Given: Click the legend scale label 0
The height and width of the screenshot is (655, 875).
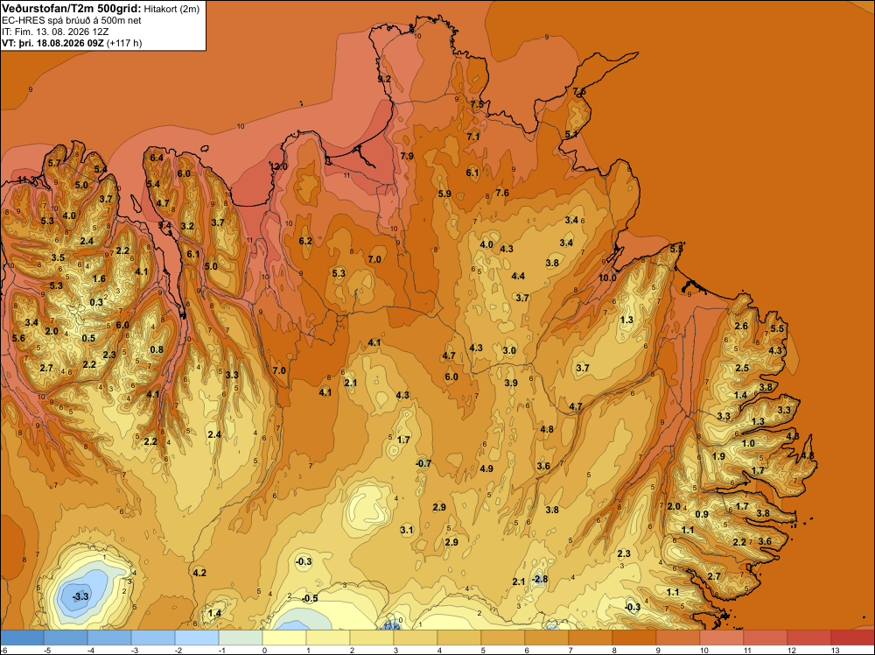Looking at the screenshot, I should tap(264, 650).
